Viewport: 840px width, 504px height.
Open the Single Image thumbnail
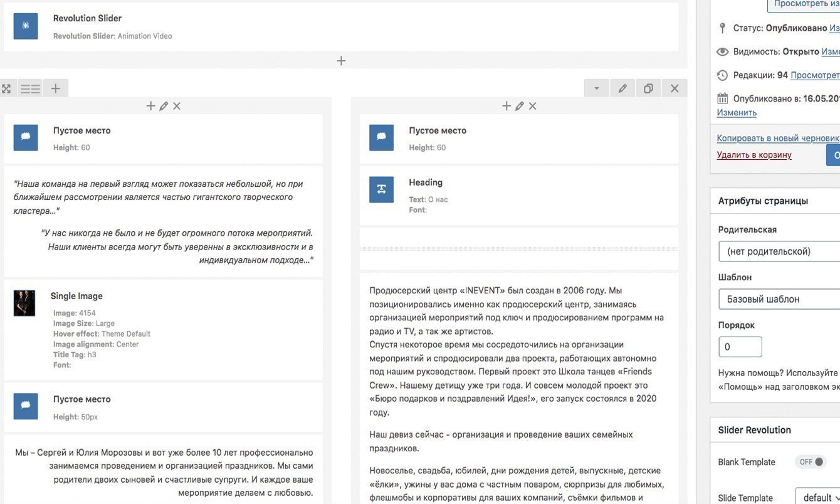pos(24,303)
